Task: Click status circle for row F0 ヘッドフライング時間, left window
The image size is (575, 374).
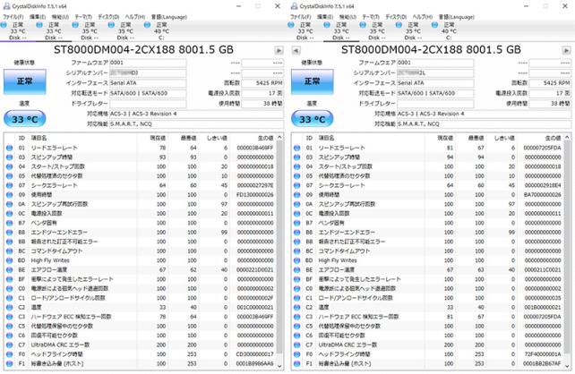Action: [10, 354]
